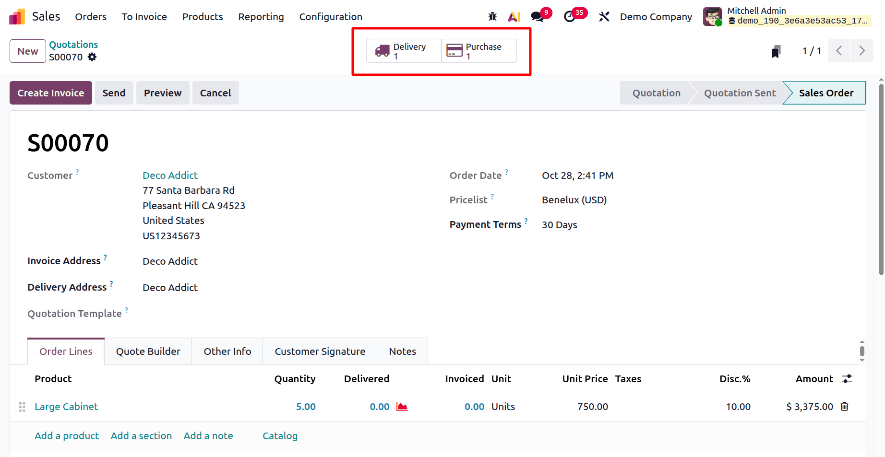Viewport: 885px width, 457px height.
Task: Open the Purchase smart button with card icon
Action: [478, 50]
